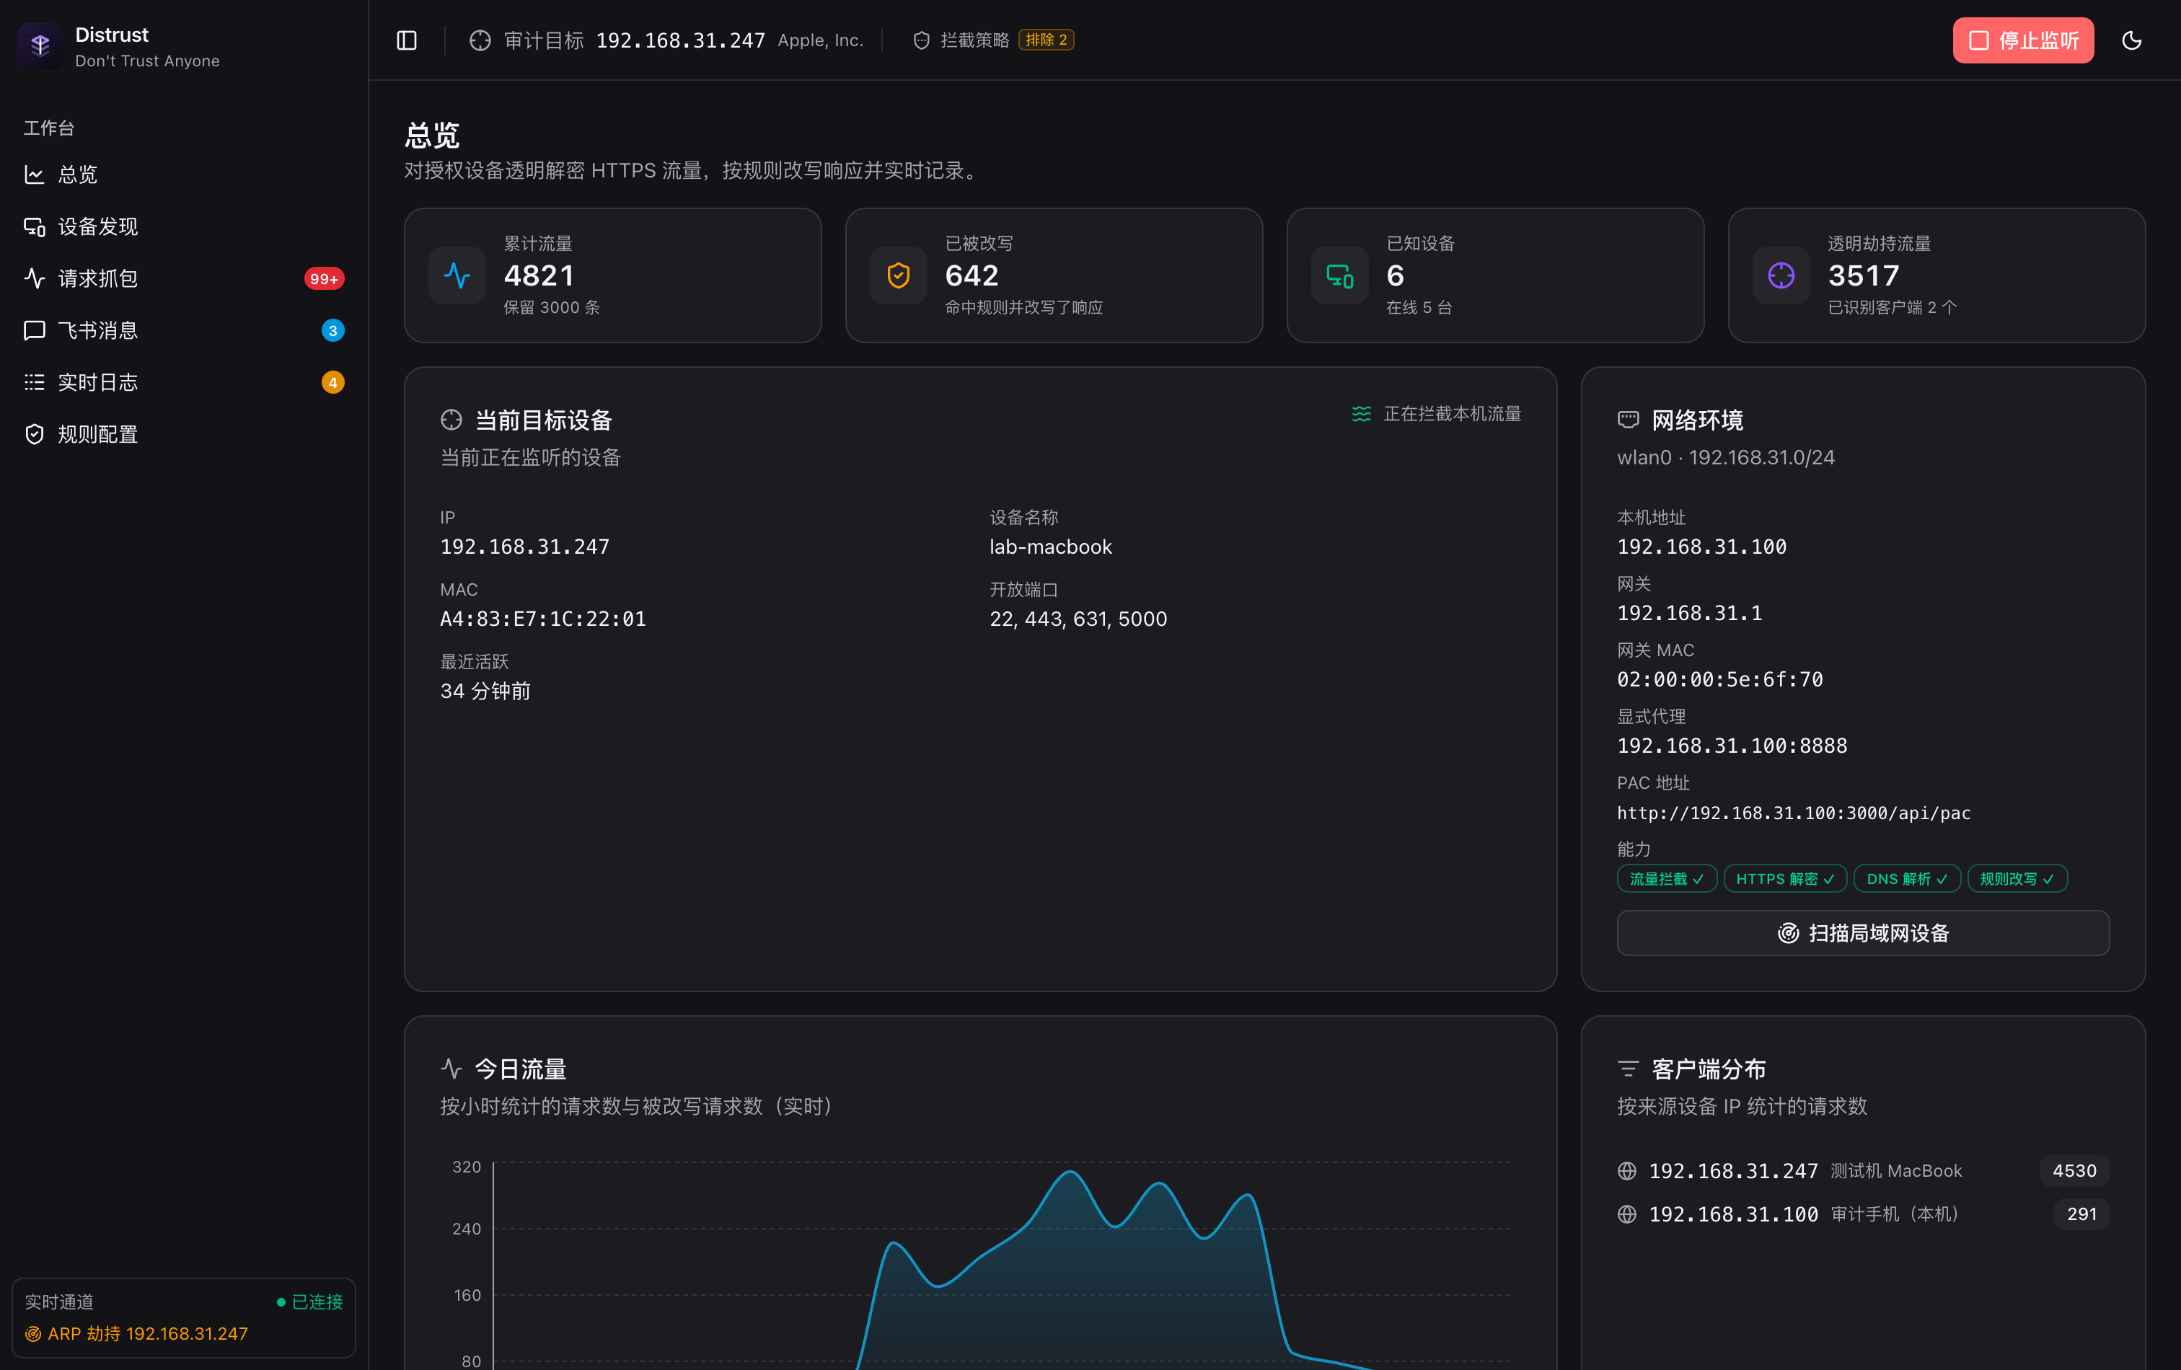Click the 291 request count badge
The width and height of the screenshot is (2181, 1370).
tap(2081, 1214)
